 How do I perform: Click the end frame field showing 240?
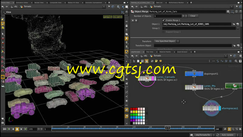point(218,129)
